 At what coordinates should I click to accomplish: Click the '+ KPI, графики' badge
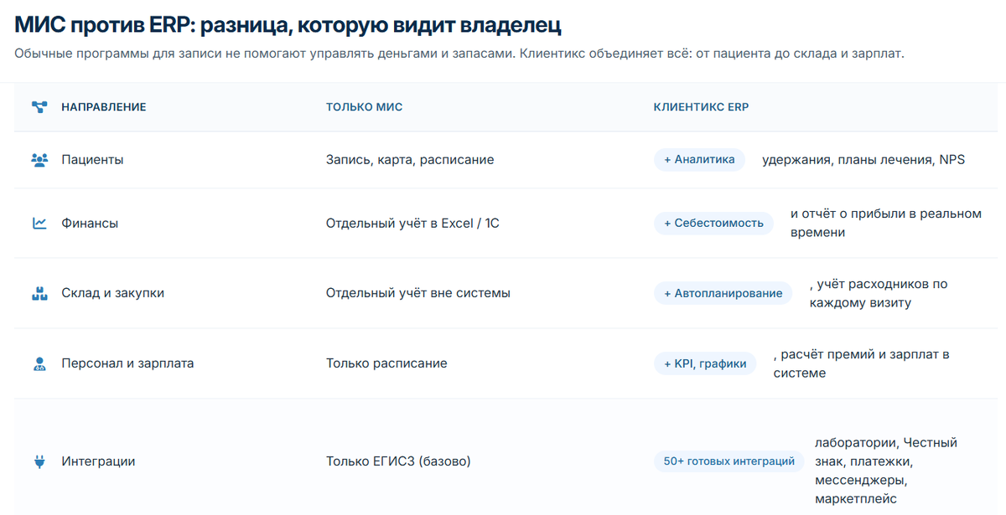pos(705,363)
